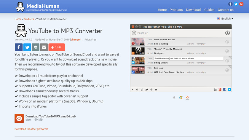The height and width of the screenshot is (140, 249).
Task: Click the binoculars search icon in app toolbar
Action: tap(156, 90)
